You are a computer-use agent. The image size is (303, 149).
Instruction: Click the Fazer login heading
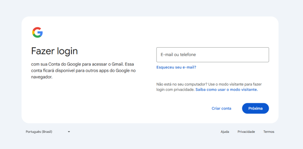54,51
